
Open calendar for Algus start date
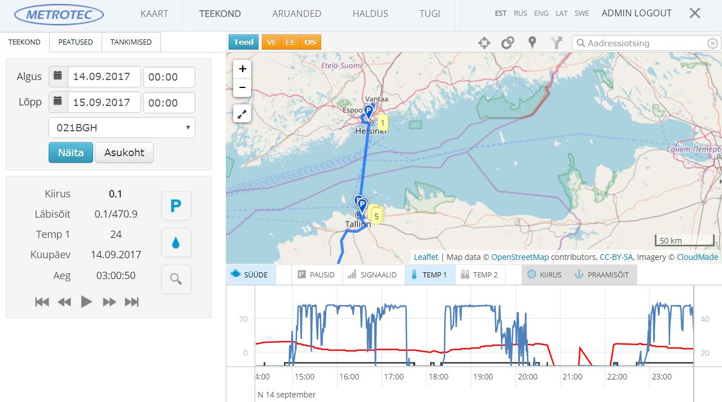58,77
